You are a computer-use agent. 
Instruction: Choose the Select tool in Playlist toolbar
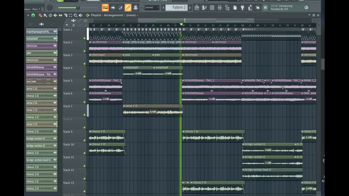pos(70,15)
